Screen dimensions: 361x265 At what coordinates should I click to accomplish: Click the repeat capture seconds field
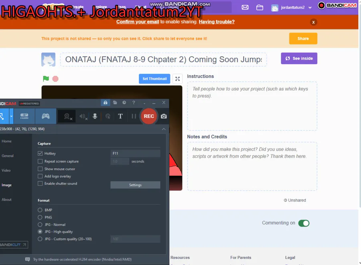(x=120, y=161)
